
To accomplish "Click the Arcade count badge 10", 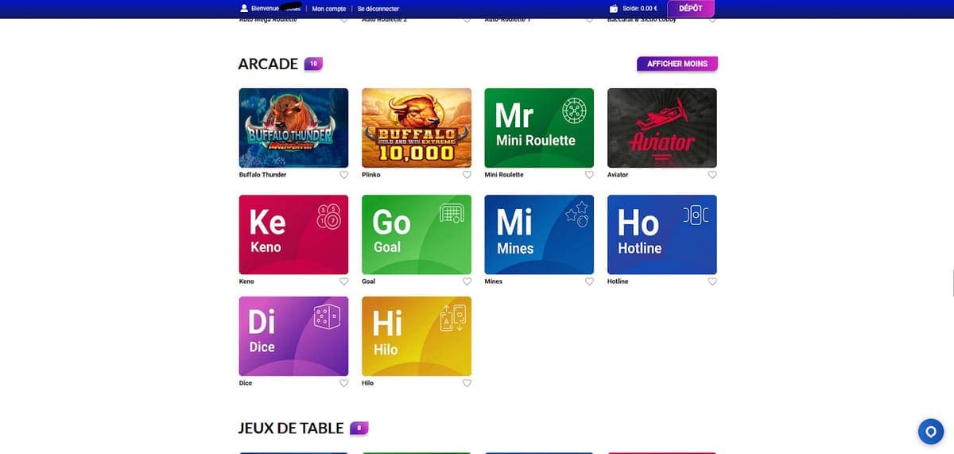I will pos(313,64).
